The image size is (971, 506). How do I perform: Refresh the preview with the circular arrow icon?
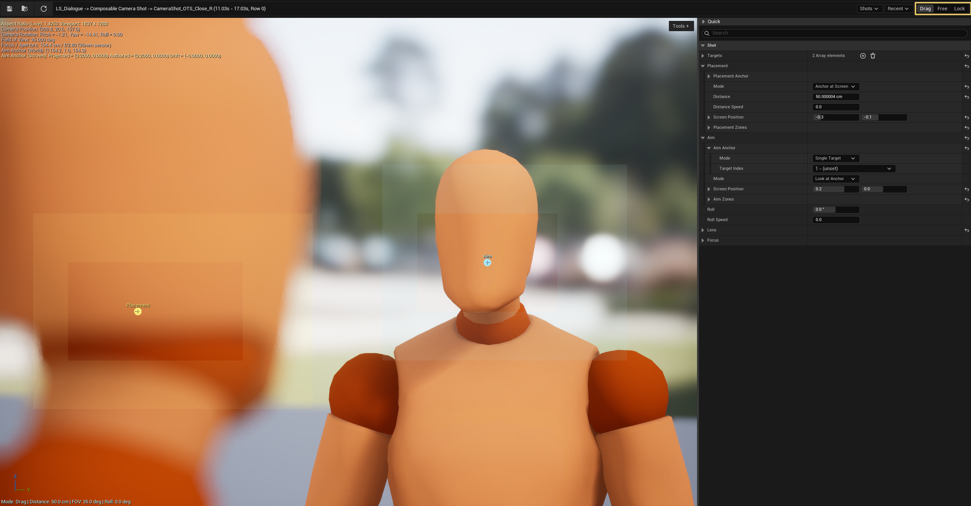coord(44,8)
